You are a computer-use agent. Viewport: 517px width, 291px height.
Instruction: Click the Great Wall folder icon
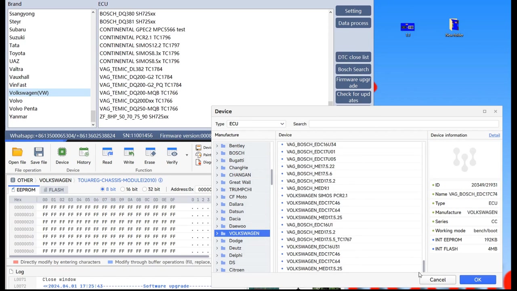coord(223,182)
